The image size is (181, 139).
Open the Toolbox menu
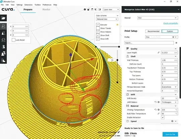pos(38,5)
